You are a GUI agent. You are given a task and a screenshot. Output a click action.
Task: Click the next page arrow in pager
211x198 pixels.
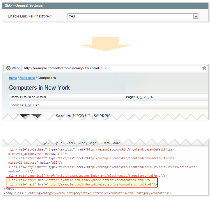[152, 97]
